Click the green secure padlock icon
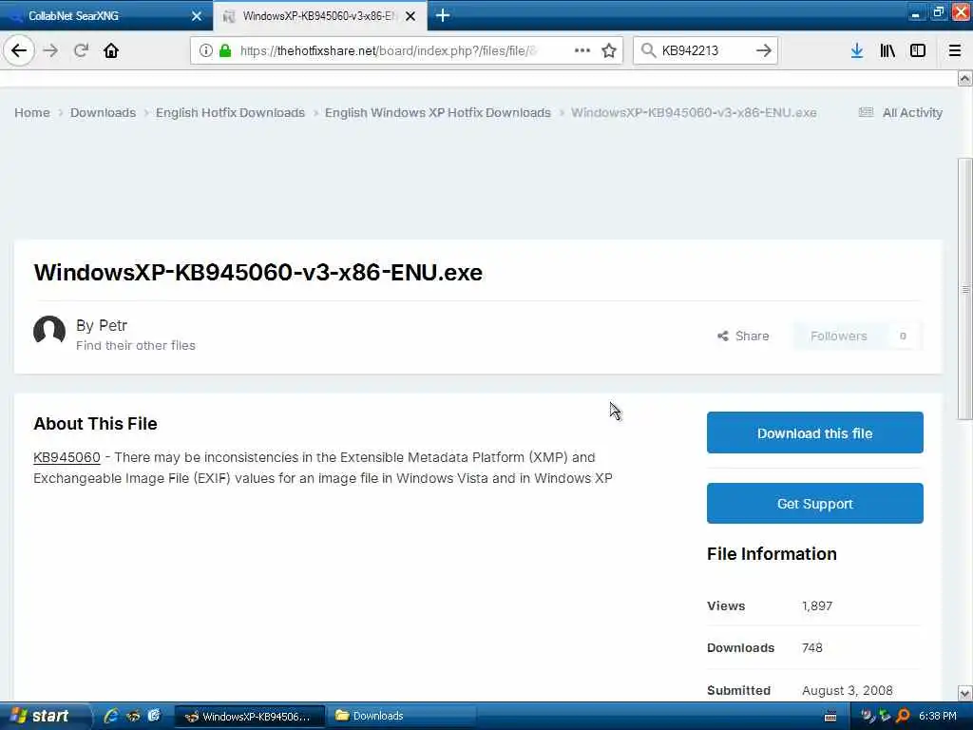Viewport: 973px width, 730px height. coord(225,50)
